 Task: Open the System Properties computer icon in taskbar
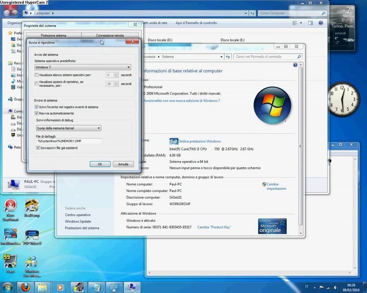132,287
